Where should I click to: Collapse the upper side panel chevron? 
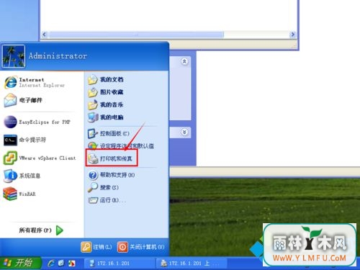click(184, 61)
